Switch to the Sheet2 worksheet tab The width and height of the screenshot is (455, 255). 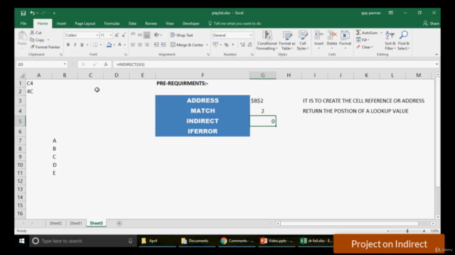(55, 223)
